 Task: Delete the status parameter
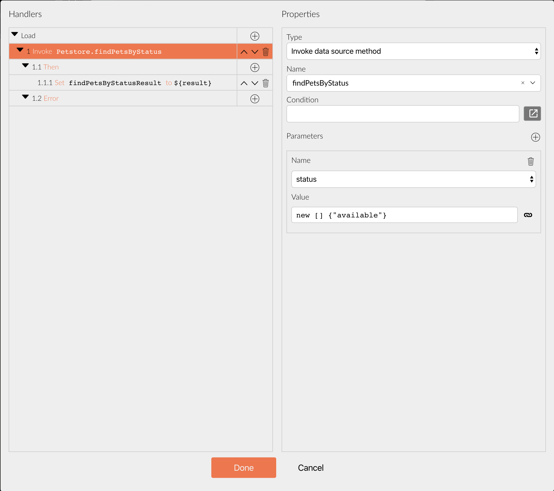tap(530, 162)
